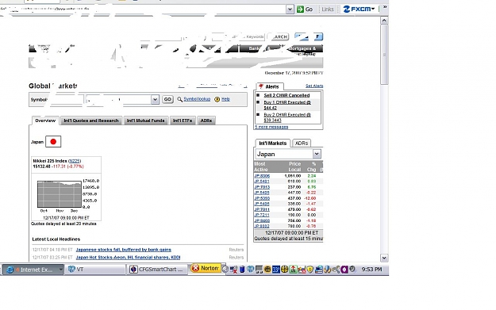
Task: Click the Japan flag icon
Action: click(53, 142)
